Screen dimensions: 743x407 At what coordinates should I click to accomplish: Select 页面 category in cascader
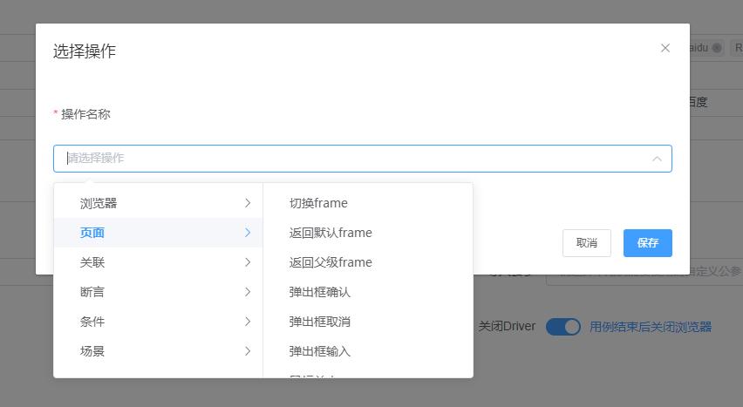[x=158, y=233]
